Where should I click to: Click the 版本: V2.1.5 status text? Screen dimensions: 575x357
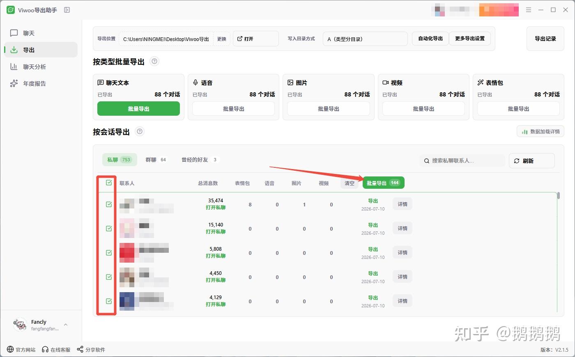tap(554, 350)
